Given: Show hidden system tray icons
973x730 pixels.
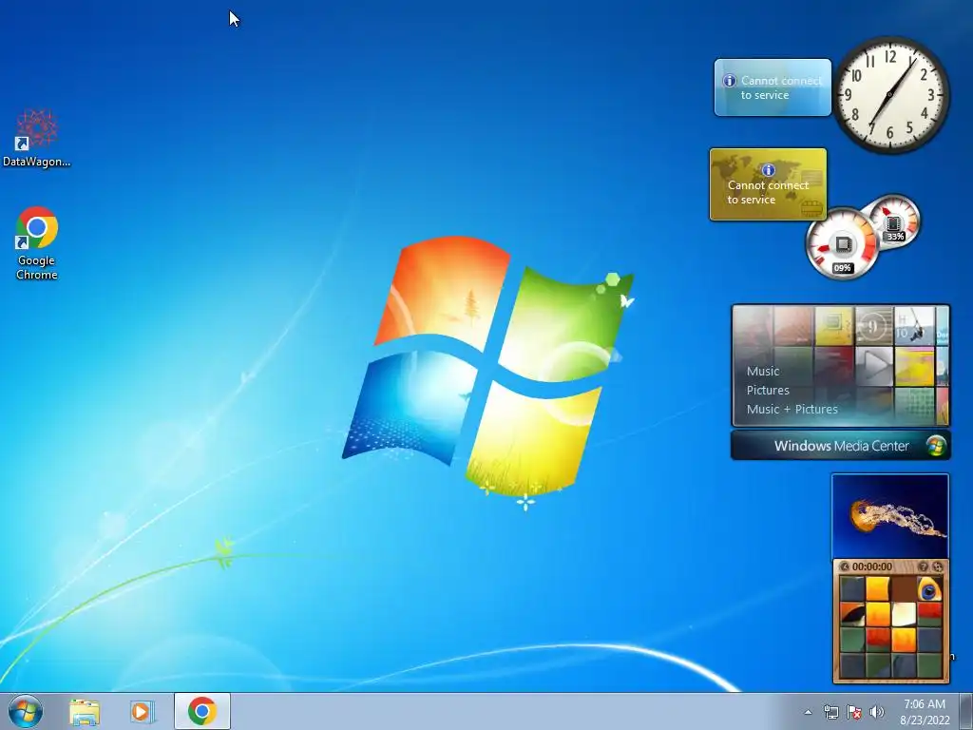Looking at the screenshot, I should [x=808, y=712].
